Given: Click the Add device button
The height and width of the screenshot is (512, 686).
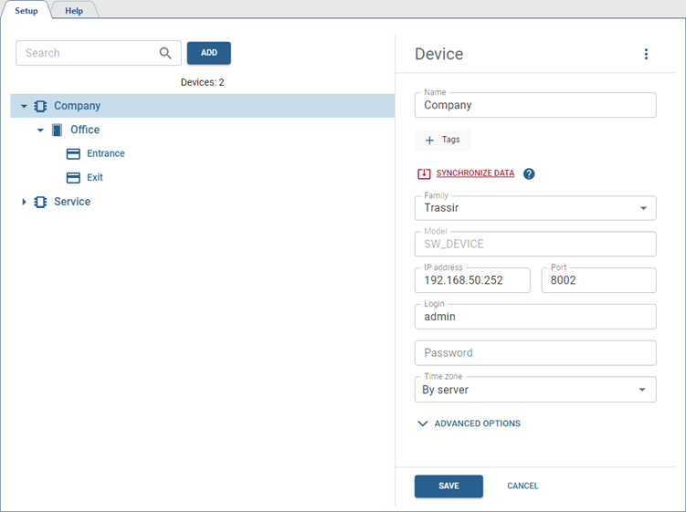Looking at the screenshot, I should (x=208, y=53).
